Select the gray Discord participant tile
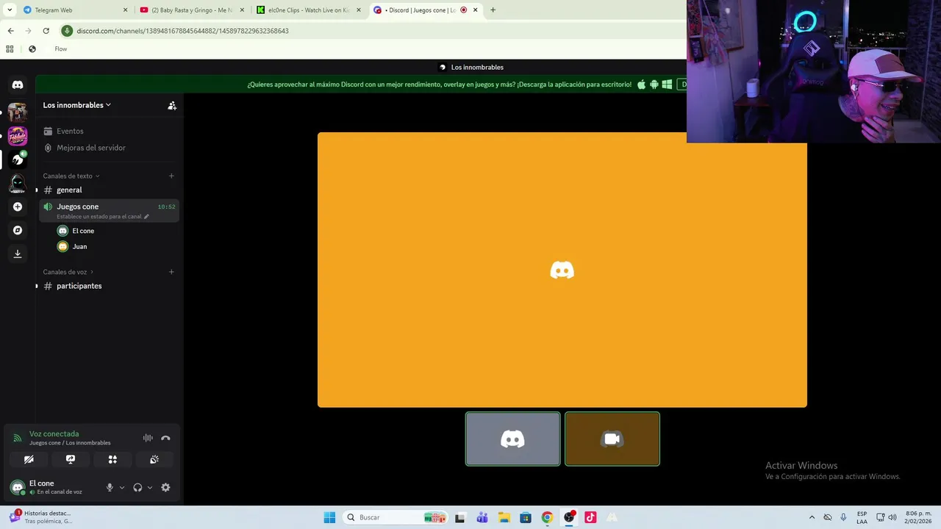The width and height of the screenshot is (941, 529). tap(512, 439)
